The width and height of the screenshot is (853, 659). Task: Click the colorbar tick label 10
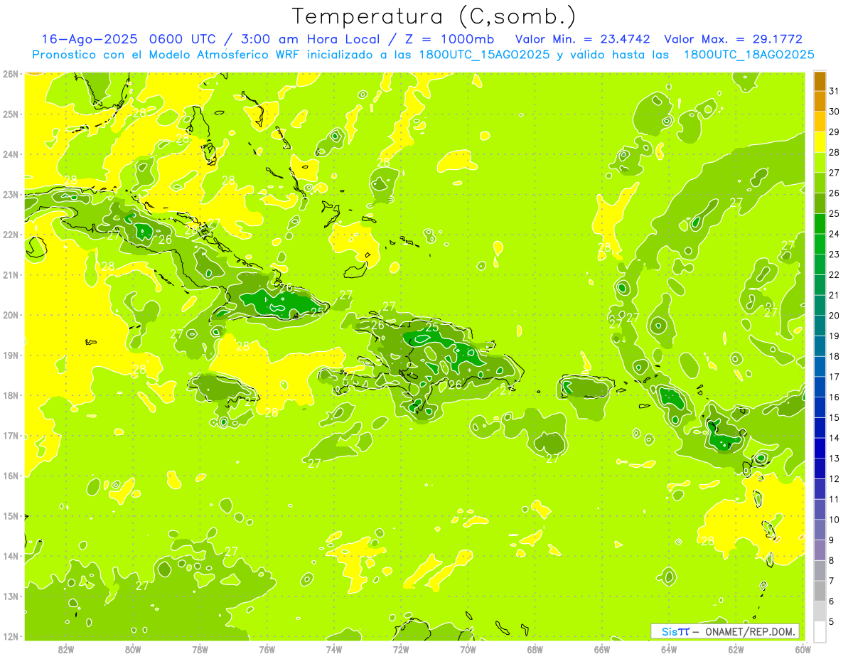click(x=835, y=520)
